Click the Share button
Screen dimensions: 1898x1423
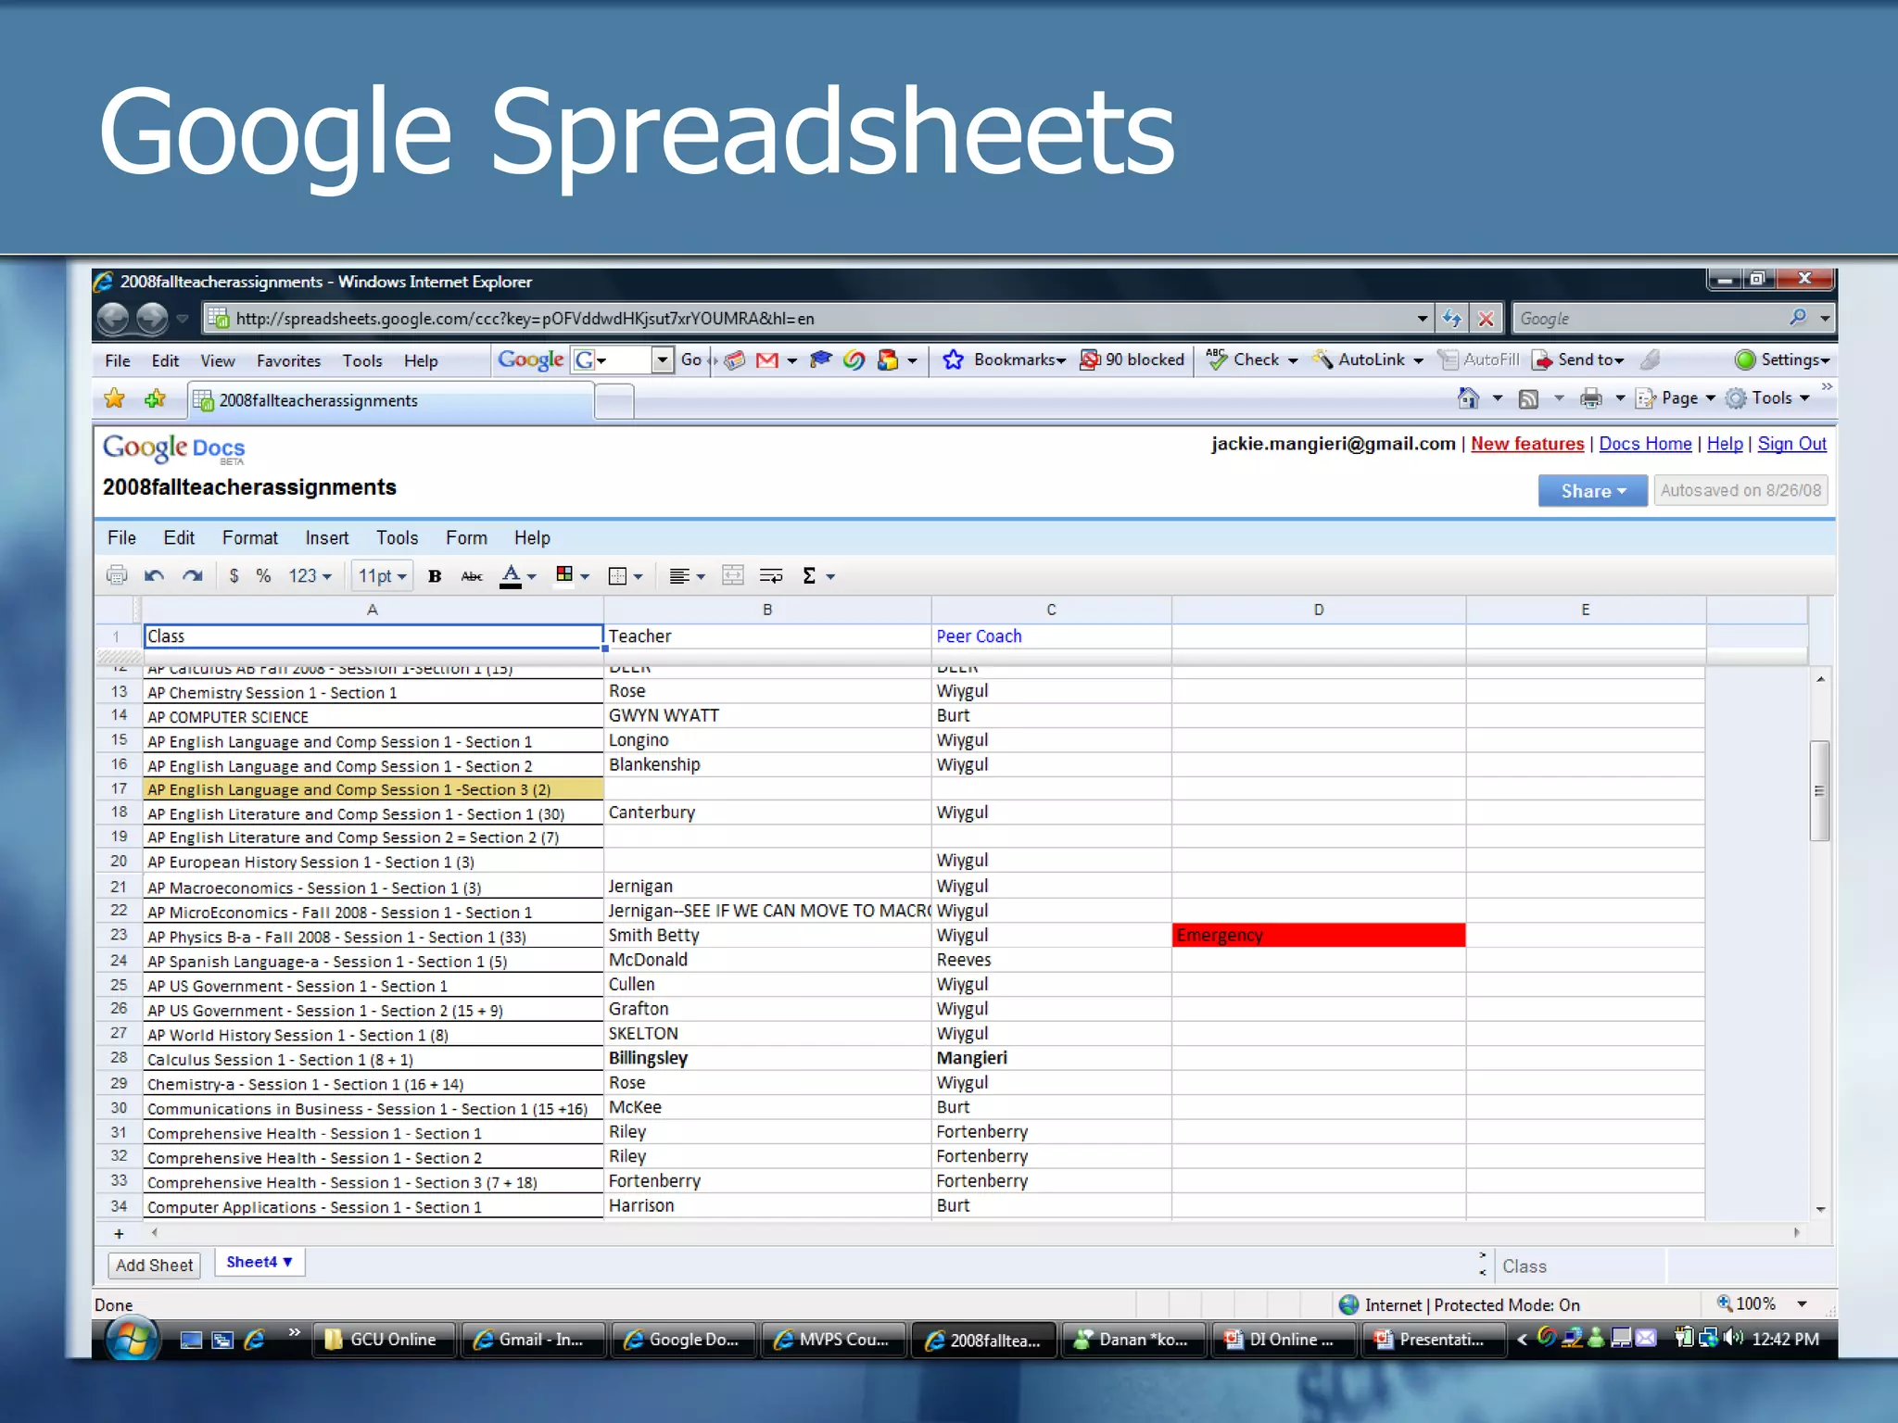(1592, 491)
